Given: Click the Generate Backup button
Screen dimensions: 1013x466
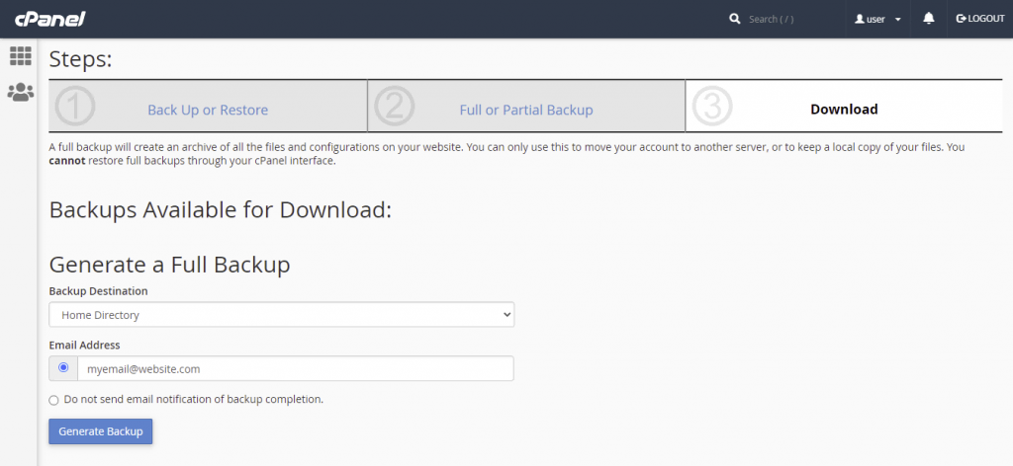Looking at the screenshot, I should pos(100,431).
